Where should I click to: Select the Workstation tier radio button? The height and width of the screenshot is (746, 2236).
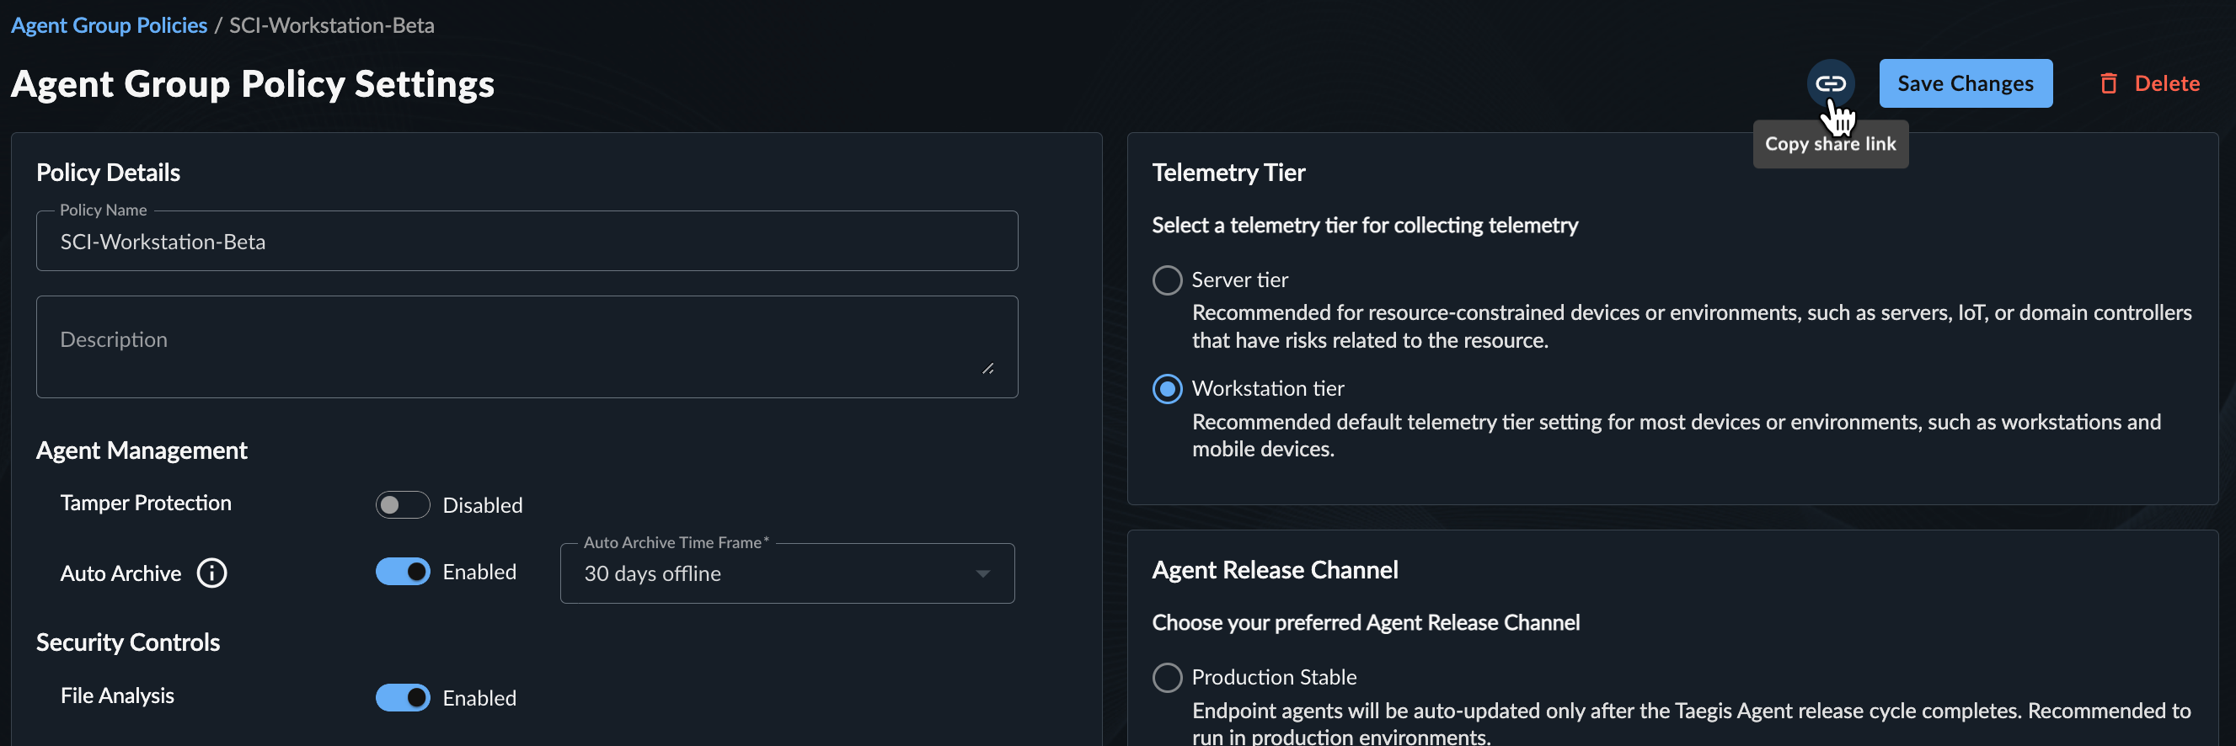coord(1167,389)
